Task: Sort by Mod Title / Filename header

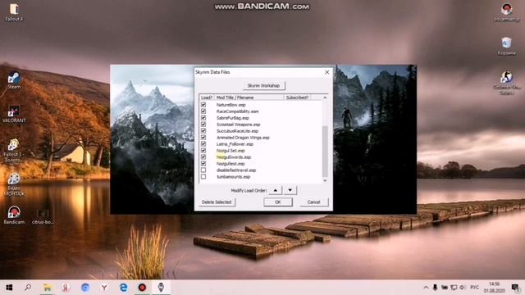Action: click(x=249, y=98)
